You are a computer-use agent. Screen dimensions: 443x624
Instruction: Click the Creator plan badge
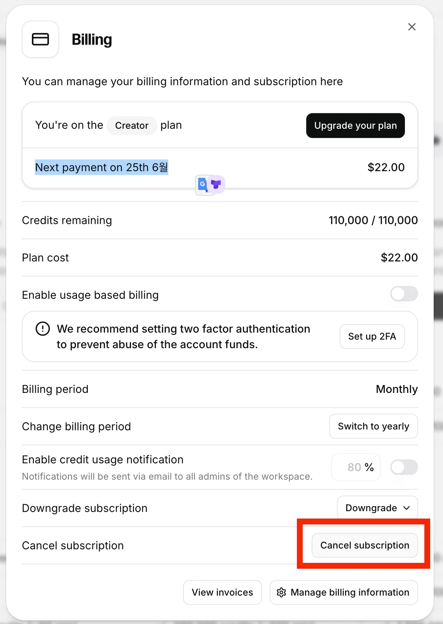click(x=132, y=126)
